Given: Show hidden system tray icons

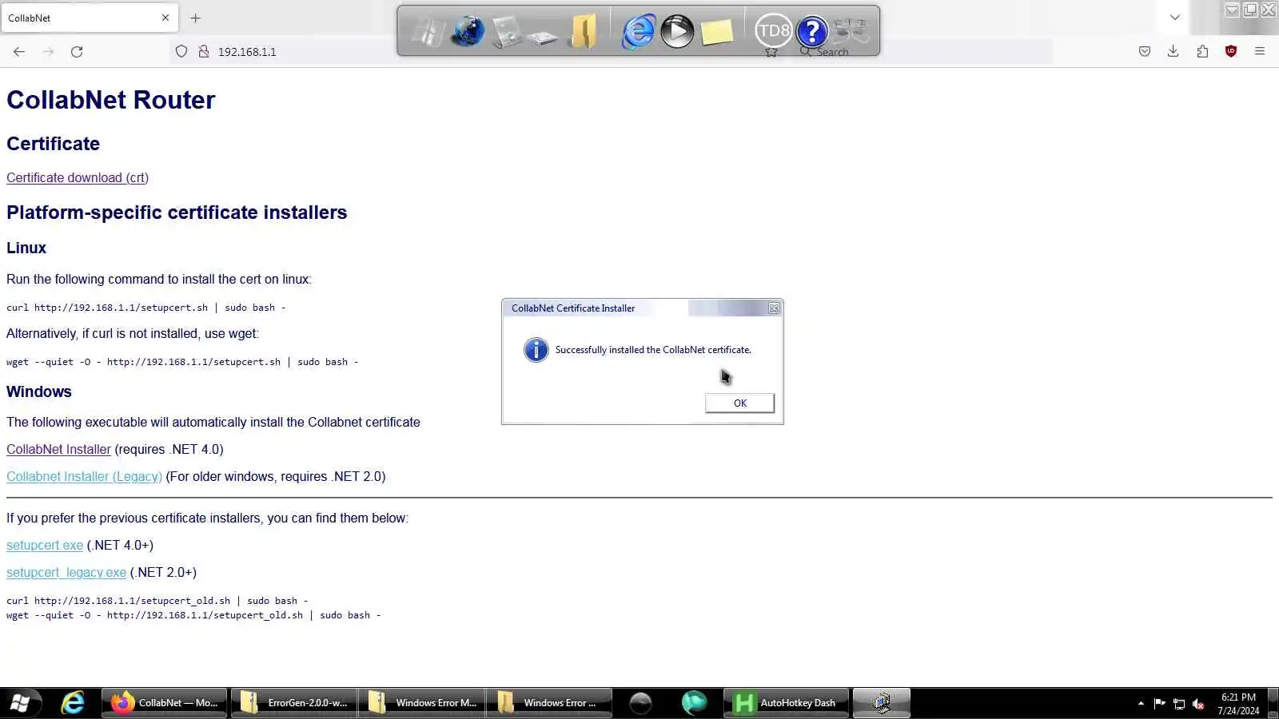Looking at the screenshot, I should pos(1141,703).
